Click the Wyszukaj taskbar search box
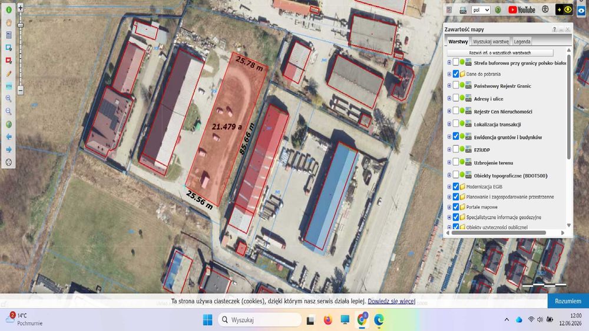The width and height of the screenshot is (589, 331). pyautogui.click(x=260, y=320)
